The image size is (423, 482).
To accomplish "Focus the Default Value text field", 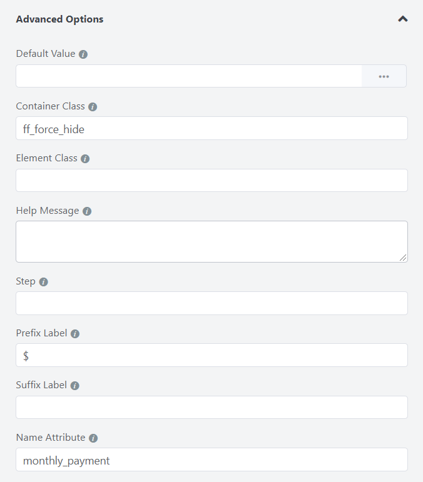I will pyautogui.click(x=189, y=76).
